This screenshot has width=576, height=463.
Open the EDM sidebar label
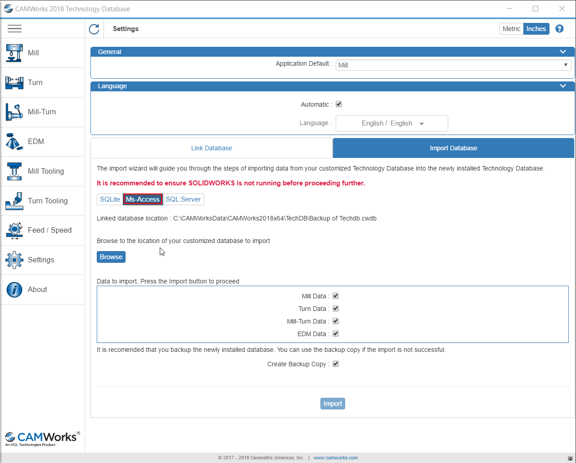(x=36, y=141)
